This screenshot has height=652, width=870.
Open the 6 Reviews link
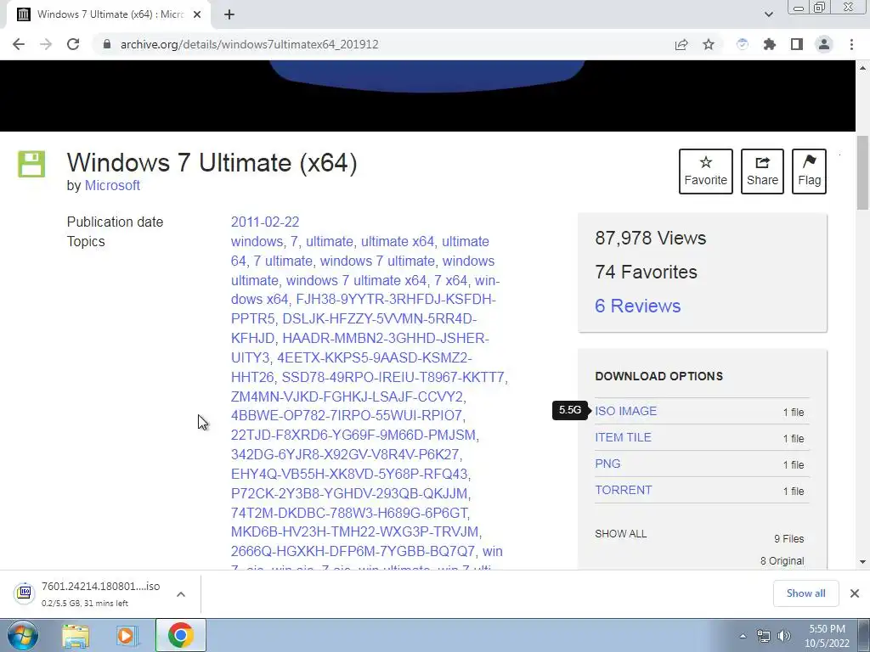(637, 306)
